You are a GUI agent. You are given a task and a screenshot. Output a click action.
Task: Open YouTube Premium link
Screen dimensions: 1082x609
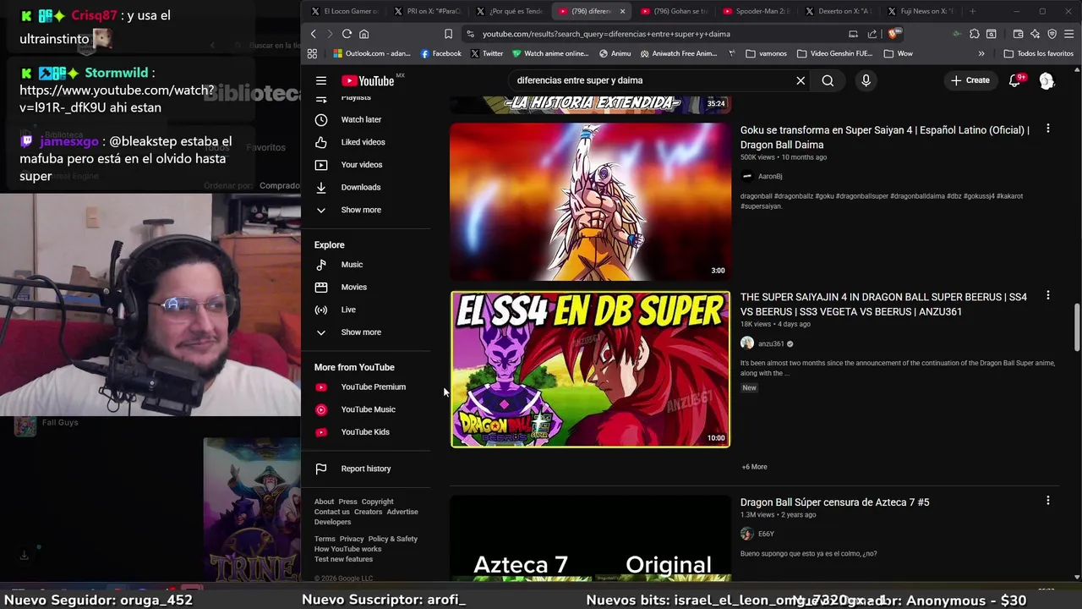373,387
